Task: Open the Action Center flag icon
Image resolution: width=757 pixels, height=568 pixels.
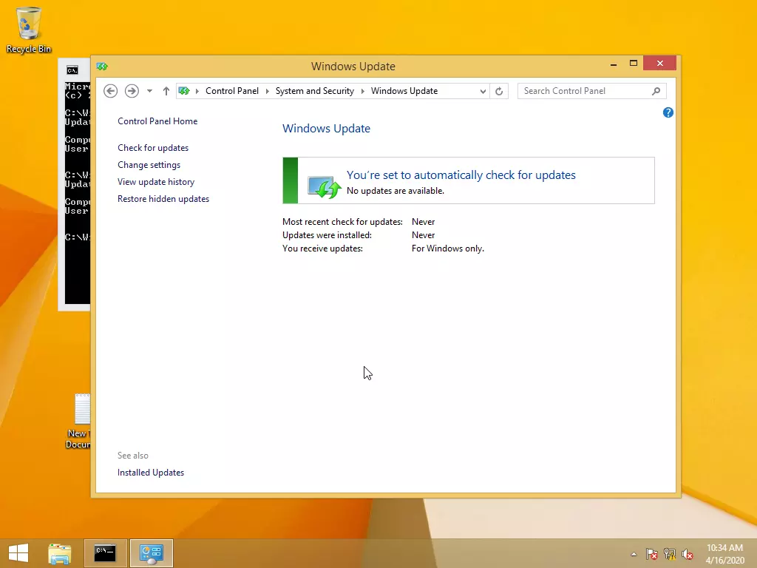Action: (x=652, y=554)
